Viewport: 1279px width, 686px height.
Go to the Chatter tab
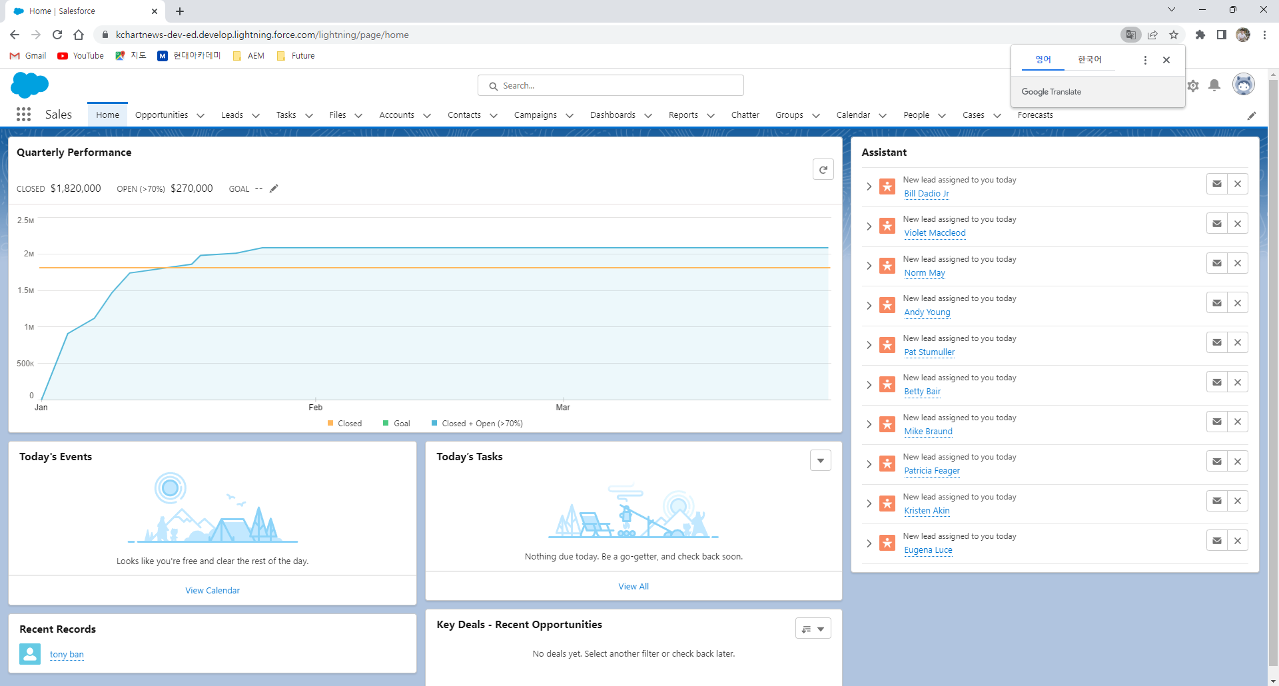pos(745,115)
